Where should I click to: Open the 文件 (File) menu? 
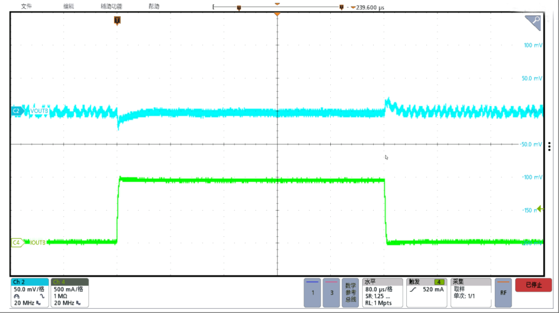click(26, 6)
